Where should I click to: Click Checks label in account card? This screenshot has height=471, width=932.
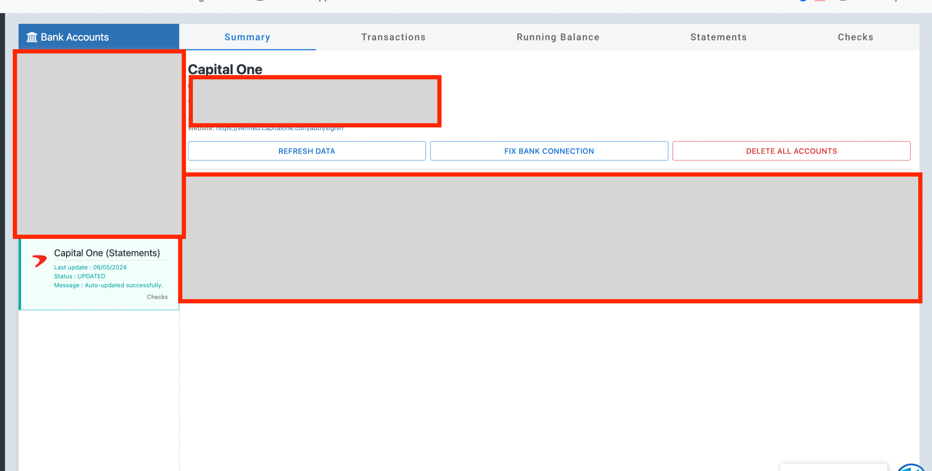(157, 297)
